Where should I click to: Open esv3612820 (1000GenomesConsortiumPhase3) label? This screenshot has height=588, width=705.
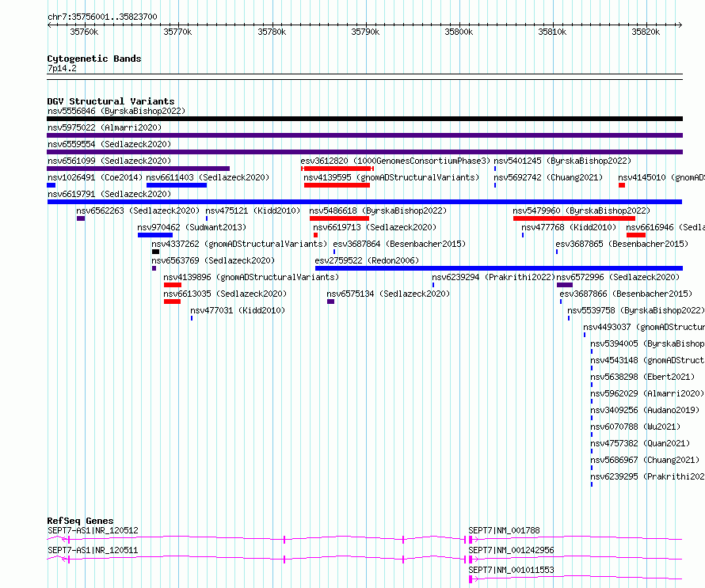tap(395, 161)
